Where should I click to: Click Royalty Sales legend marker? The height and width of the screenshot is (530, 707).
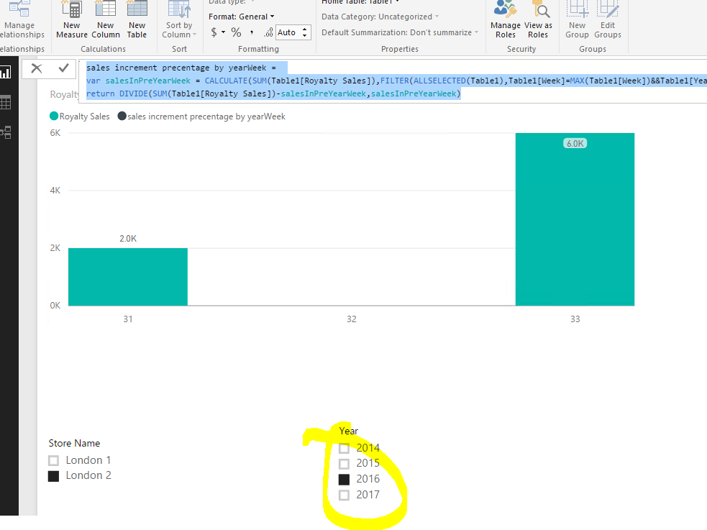click(x=54, y=116)
